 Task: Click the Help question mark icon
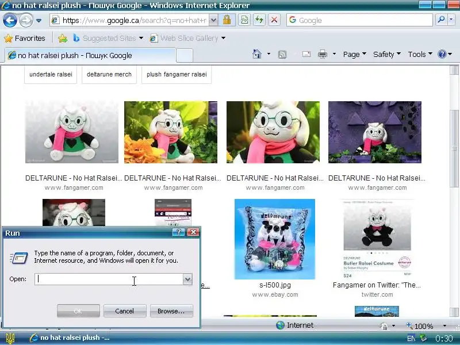click(442, 54)
